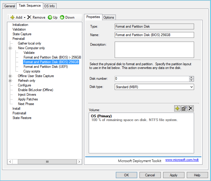
Task: Select Format and Partition Disk (BIOS) 256GB step
Action: tap(51, 62)
